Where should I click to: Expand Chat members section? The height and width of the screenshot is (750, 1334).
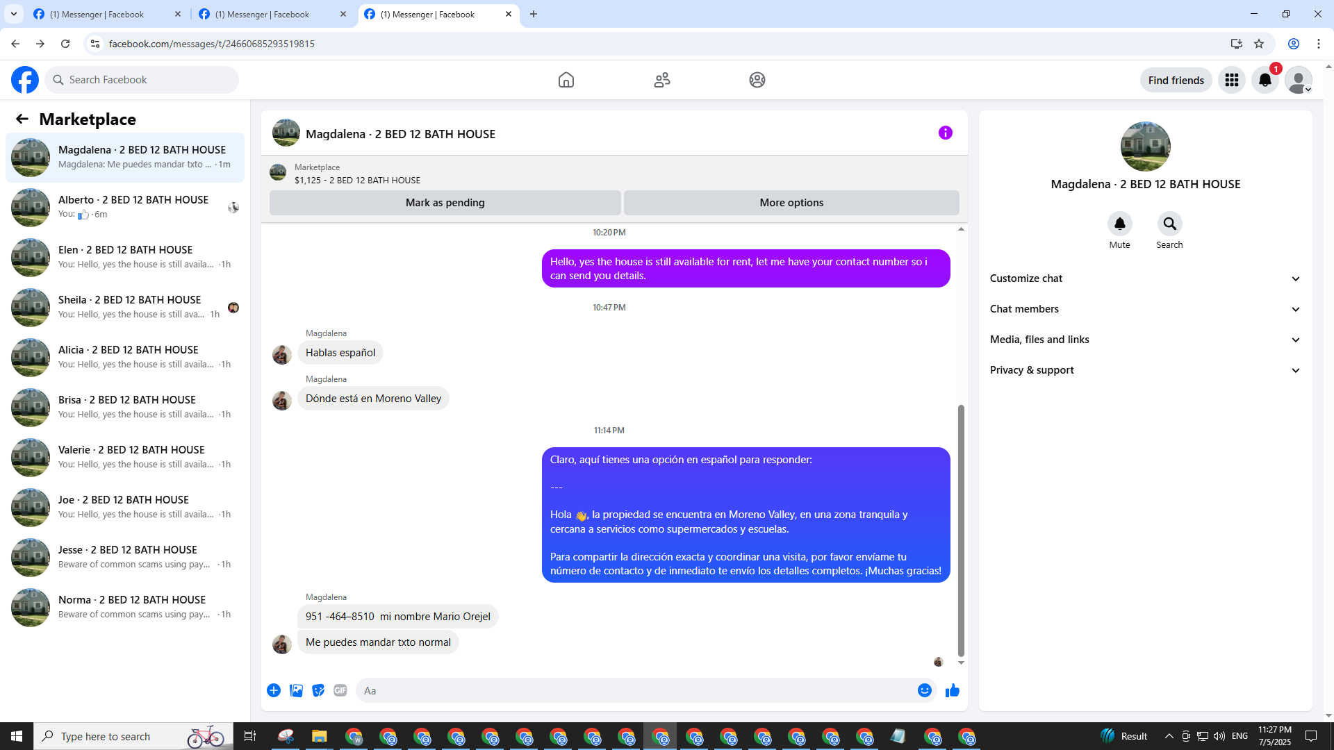(x=1144, y=309)
